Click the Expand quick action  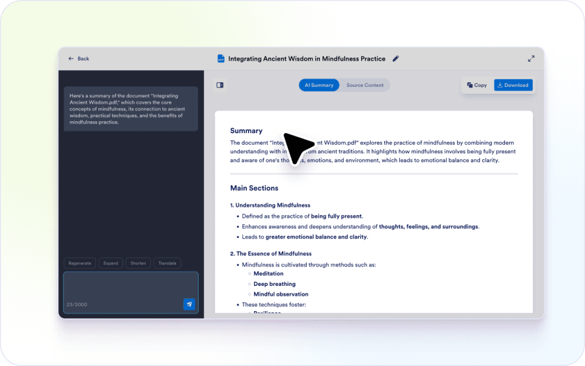click(111, 263)
